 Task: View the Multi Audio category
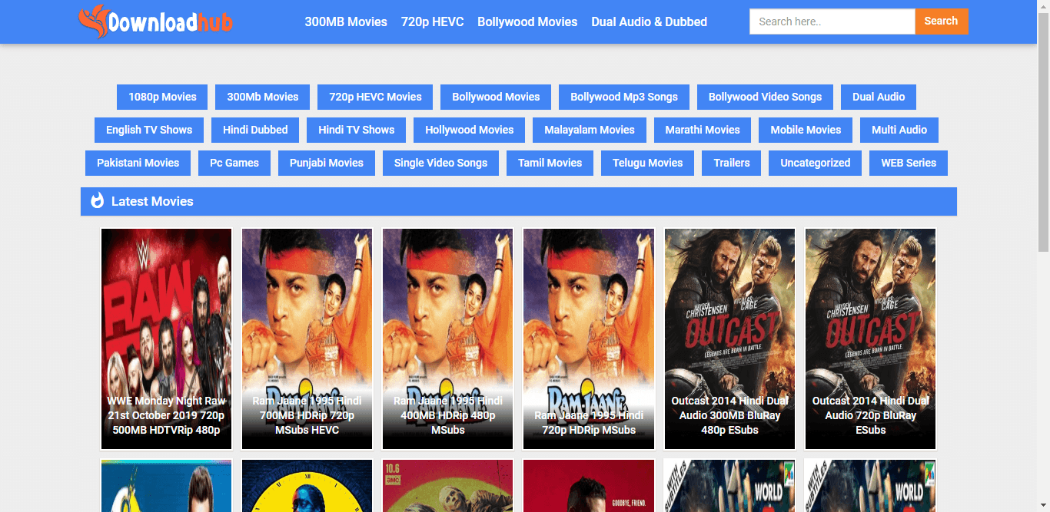[x=899, y=130]
